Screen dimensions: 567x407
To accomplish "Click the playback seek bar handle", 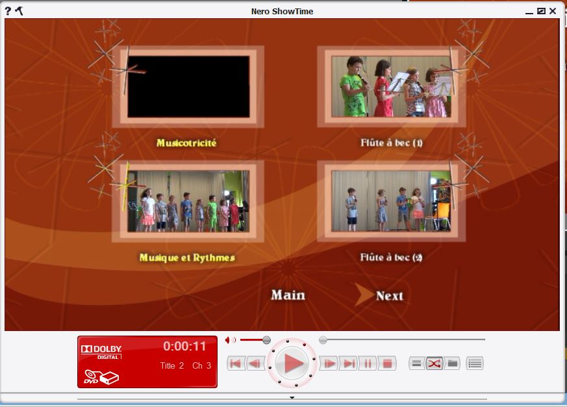I will [323, 339].
